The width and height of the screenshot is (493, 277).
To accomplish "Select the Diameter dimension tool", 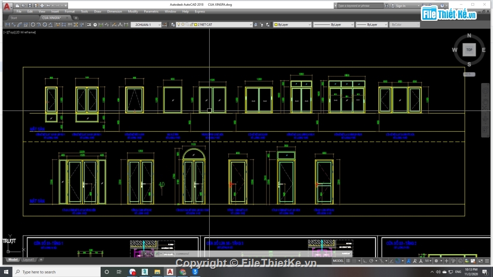I will coord(45,24).
